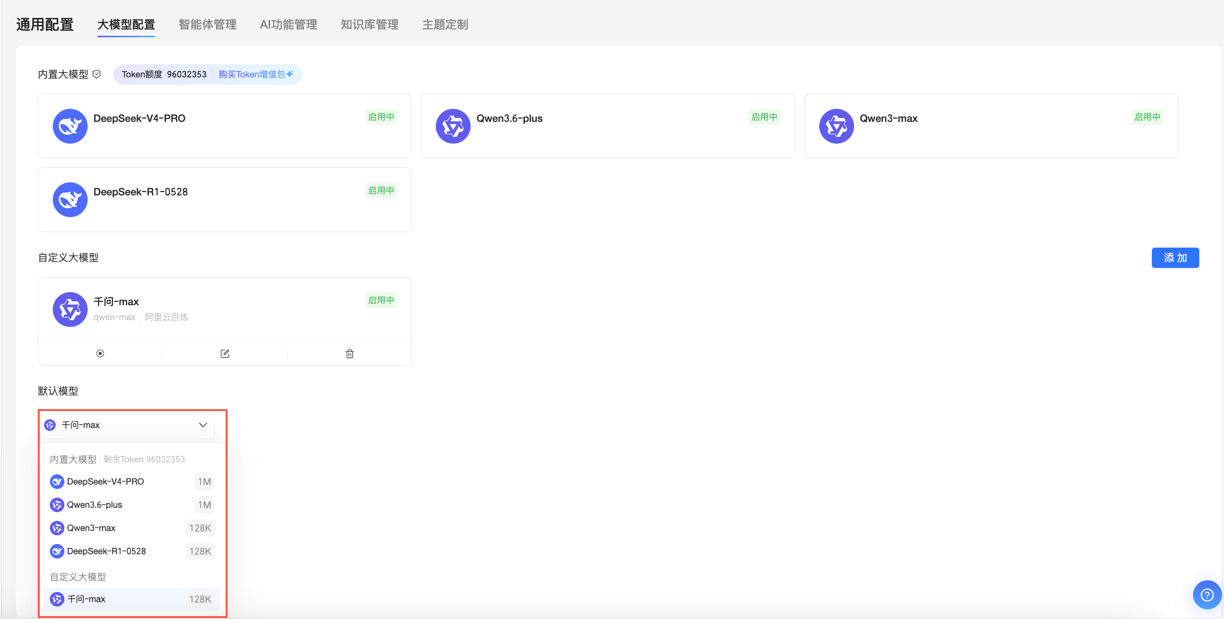
Task: Click the 通用配置 page title
Action: pos(45,25)
